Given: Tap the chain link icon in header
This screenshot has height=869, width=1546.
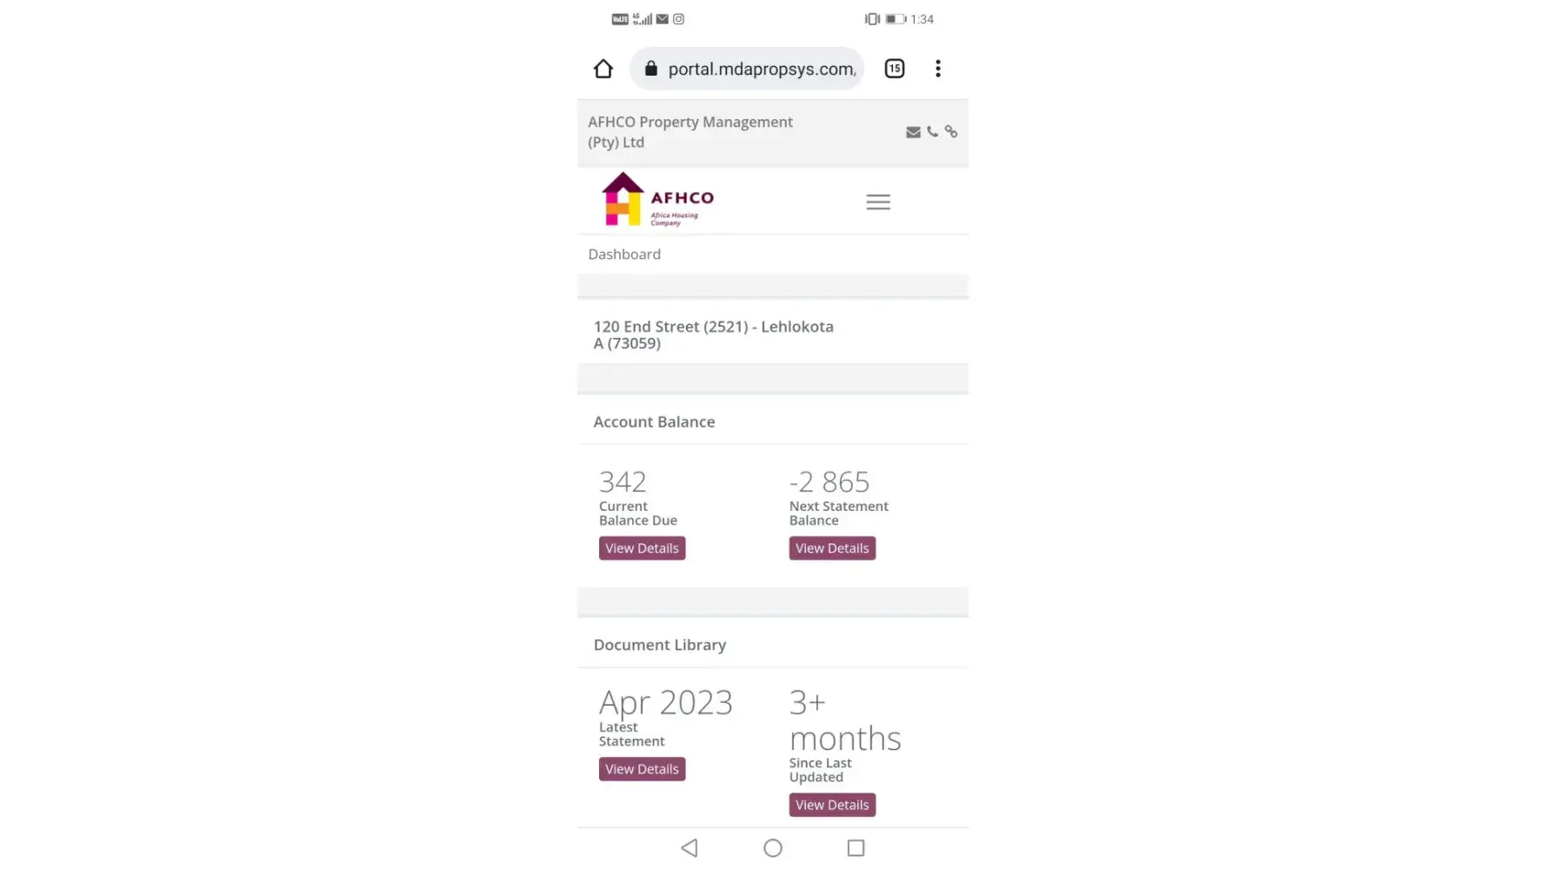Looking at the screenshot, I should pos(951,132).
